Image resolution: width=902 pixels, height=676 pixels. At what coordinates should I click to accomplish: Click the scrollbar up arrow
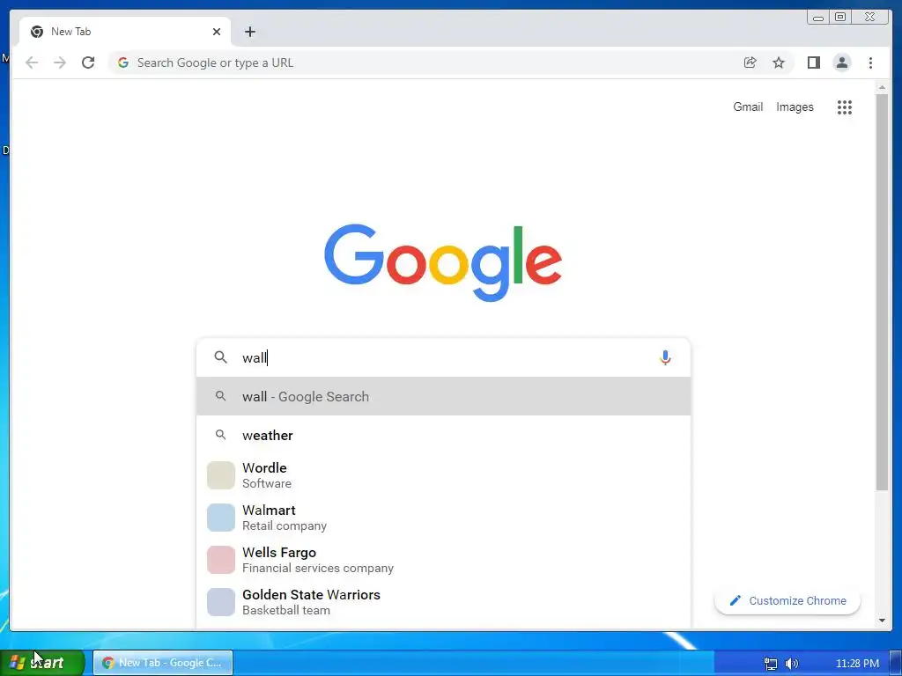click(x=882, y=88)
